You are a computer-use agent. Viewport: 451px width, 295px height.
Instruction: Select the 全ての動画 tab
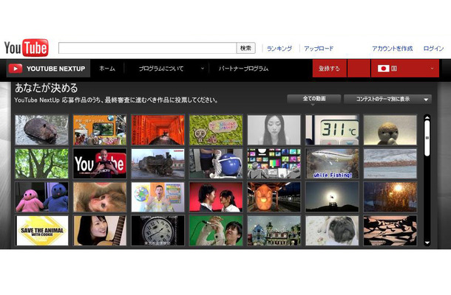point(314,99)
